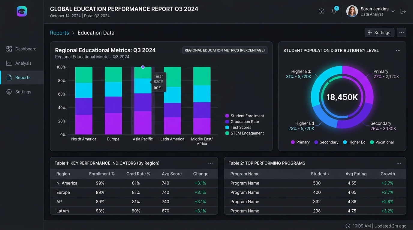
Task: Click the 670 Avg Score cell for LatAm
Action: pyautogui.click(x=165, y=211)
